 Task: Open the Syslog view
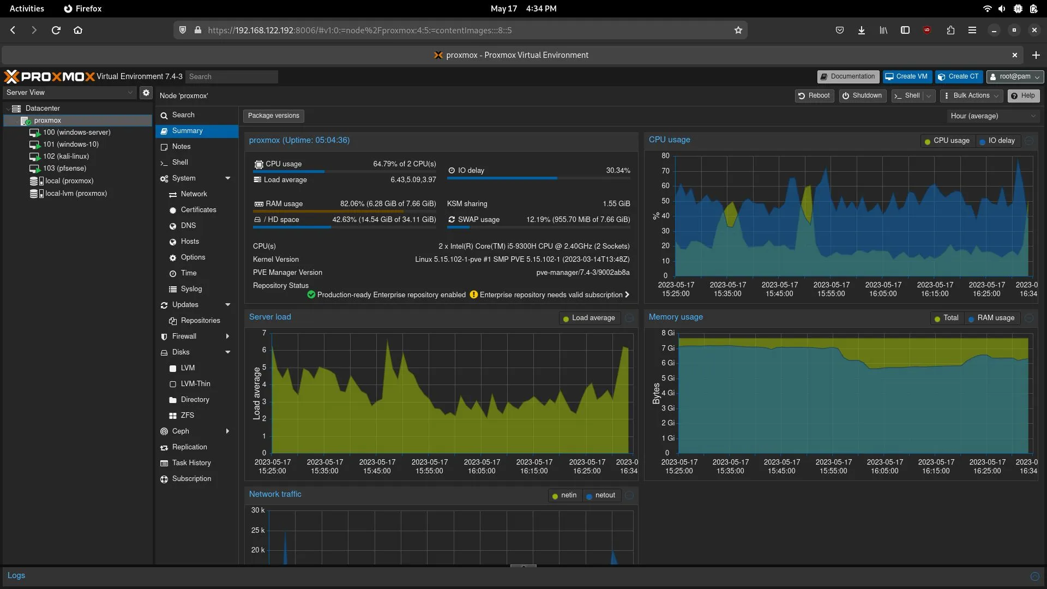(x=191, y=289)
